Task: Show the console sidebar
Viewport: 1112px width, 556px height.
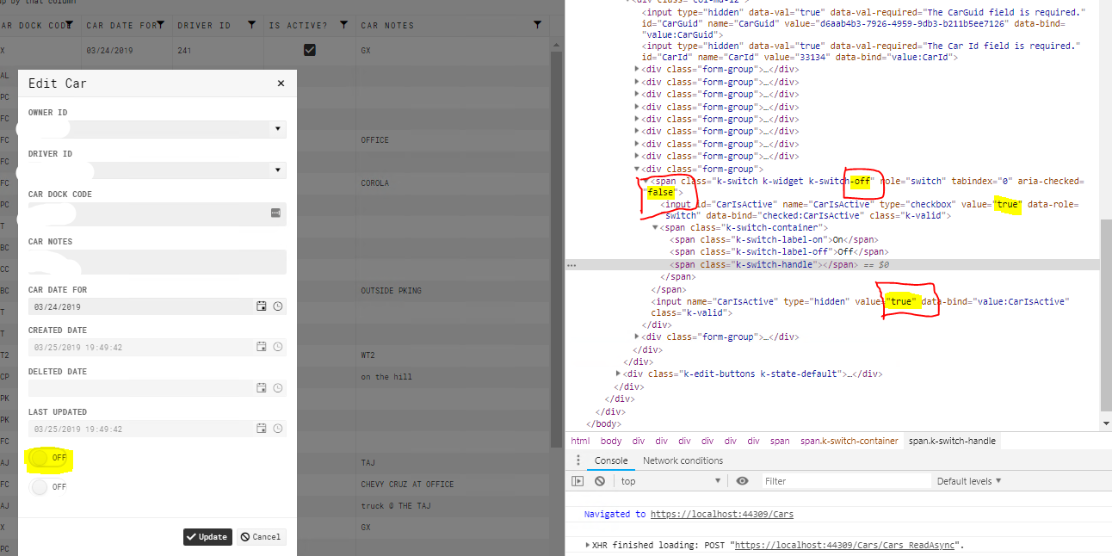Action: click(578, 481)
